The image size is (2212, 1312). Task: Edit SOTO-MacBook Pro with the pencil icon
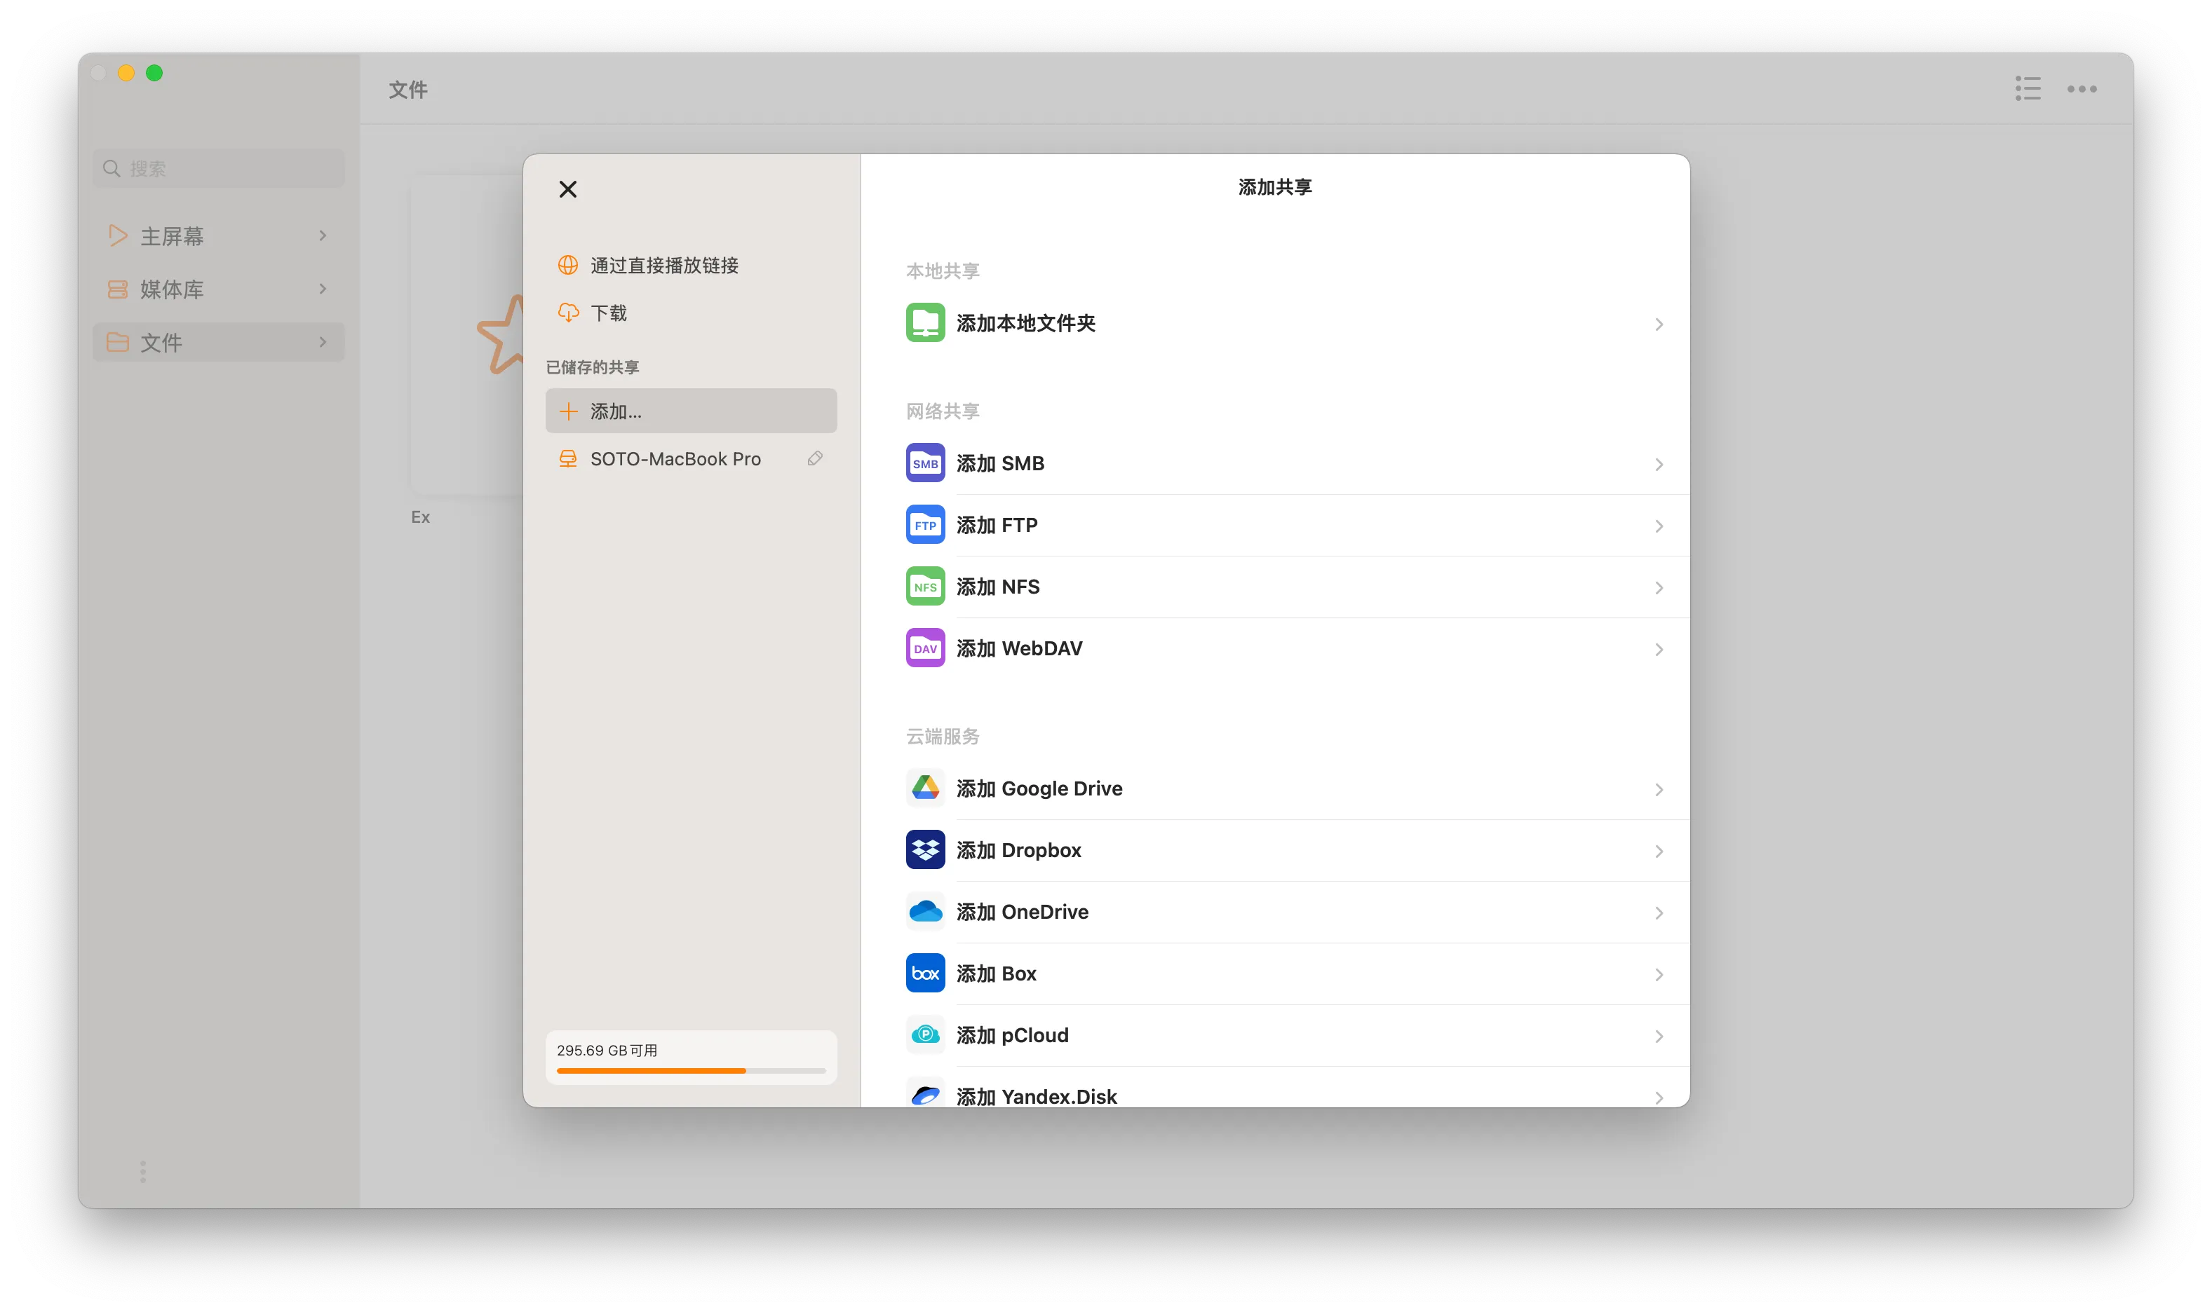[814, 458]
